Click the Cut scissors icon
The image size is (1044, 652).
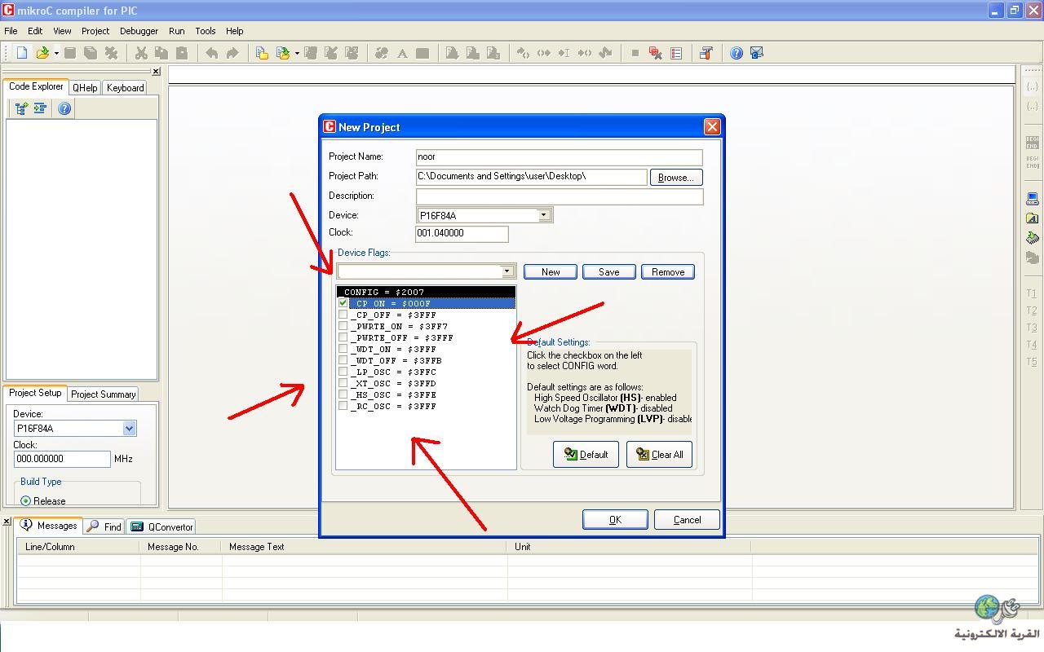tap(141, 53)
